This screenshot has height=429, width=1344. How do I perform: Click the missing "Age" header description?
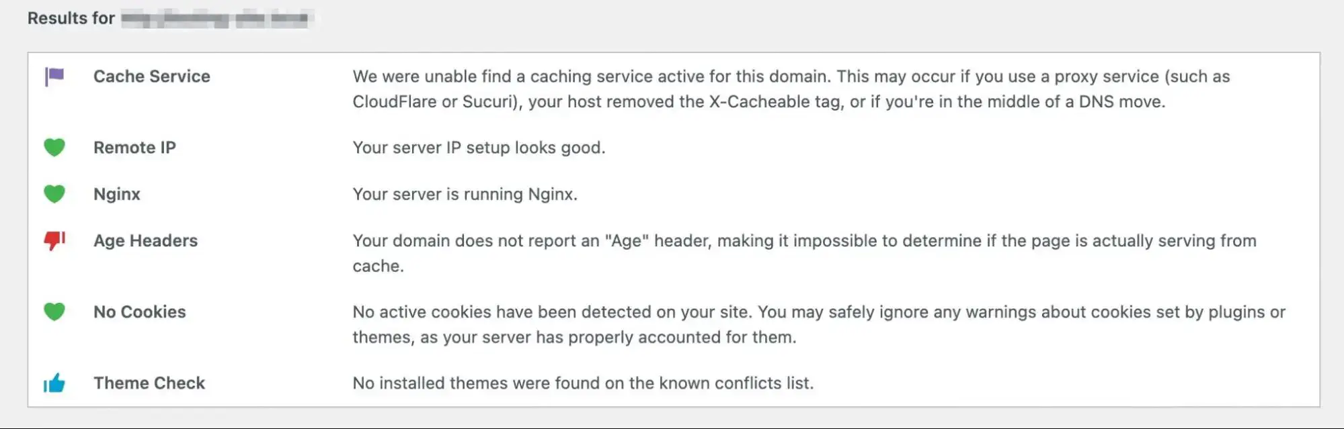[x=803, y=253]
